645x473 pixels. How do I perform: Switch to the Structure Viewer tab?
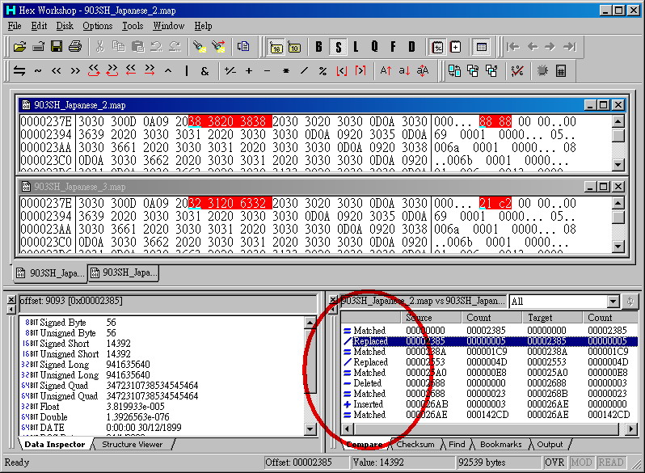pos(131,444)
